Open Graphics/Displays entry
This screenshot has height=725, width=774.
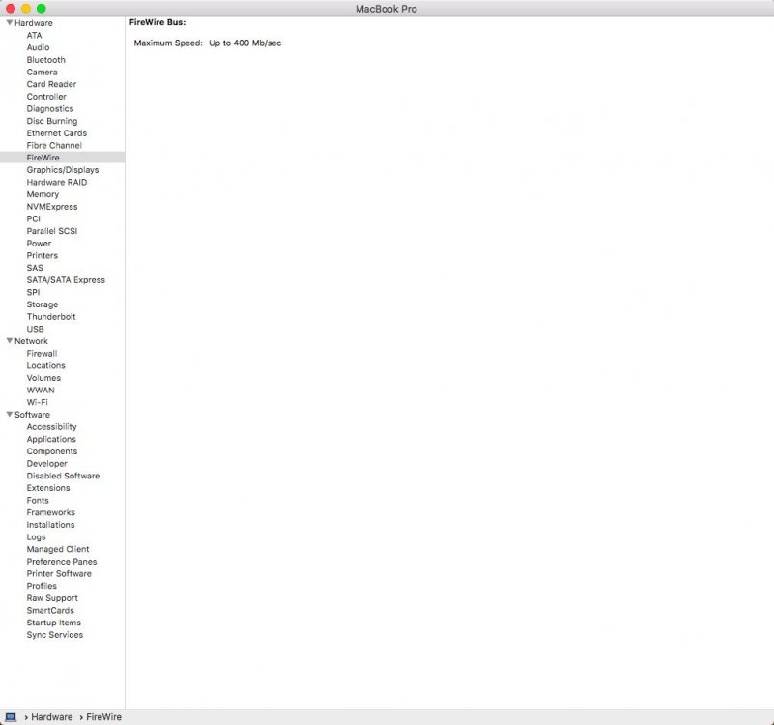click(x=63, y=170)
